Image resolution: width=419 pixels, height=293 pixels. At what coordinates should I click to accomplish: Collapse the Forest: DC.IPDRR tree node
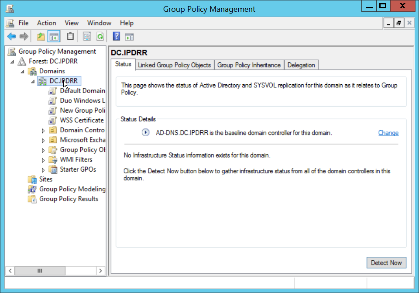tap(12, 62)
